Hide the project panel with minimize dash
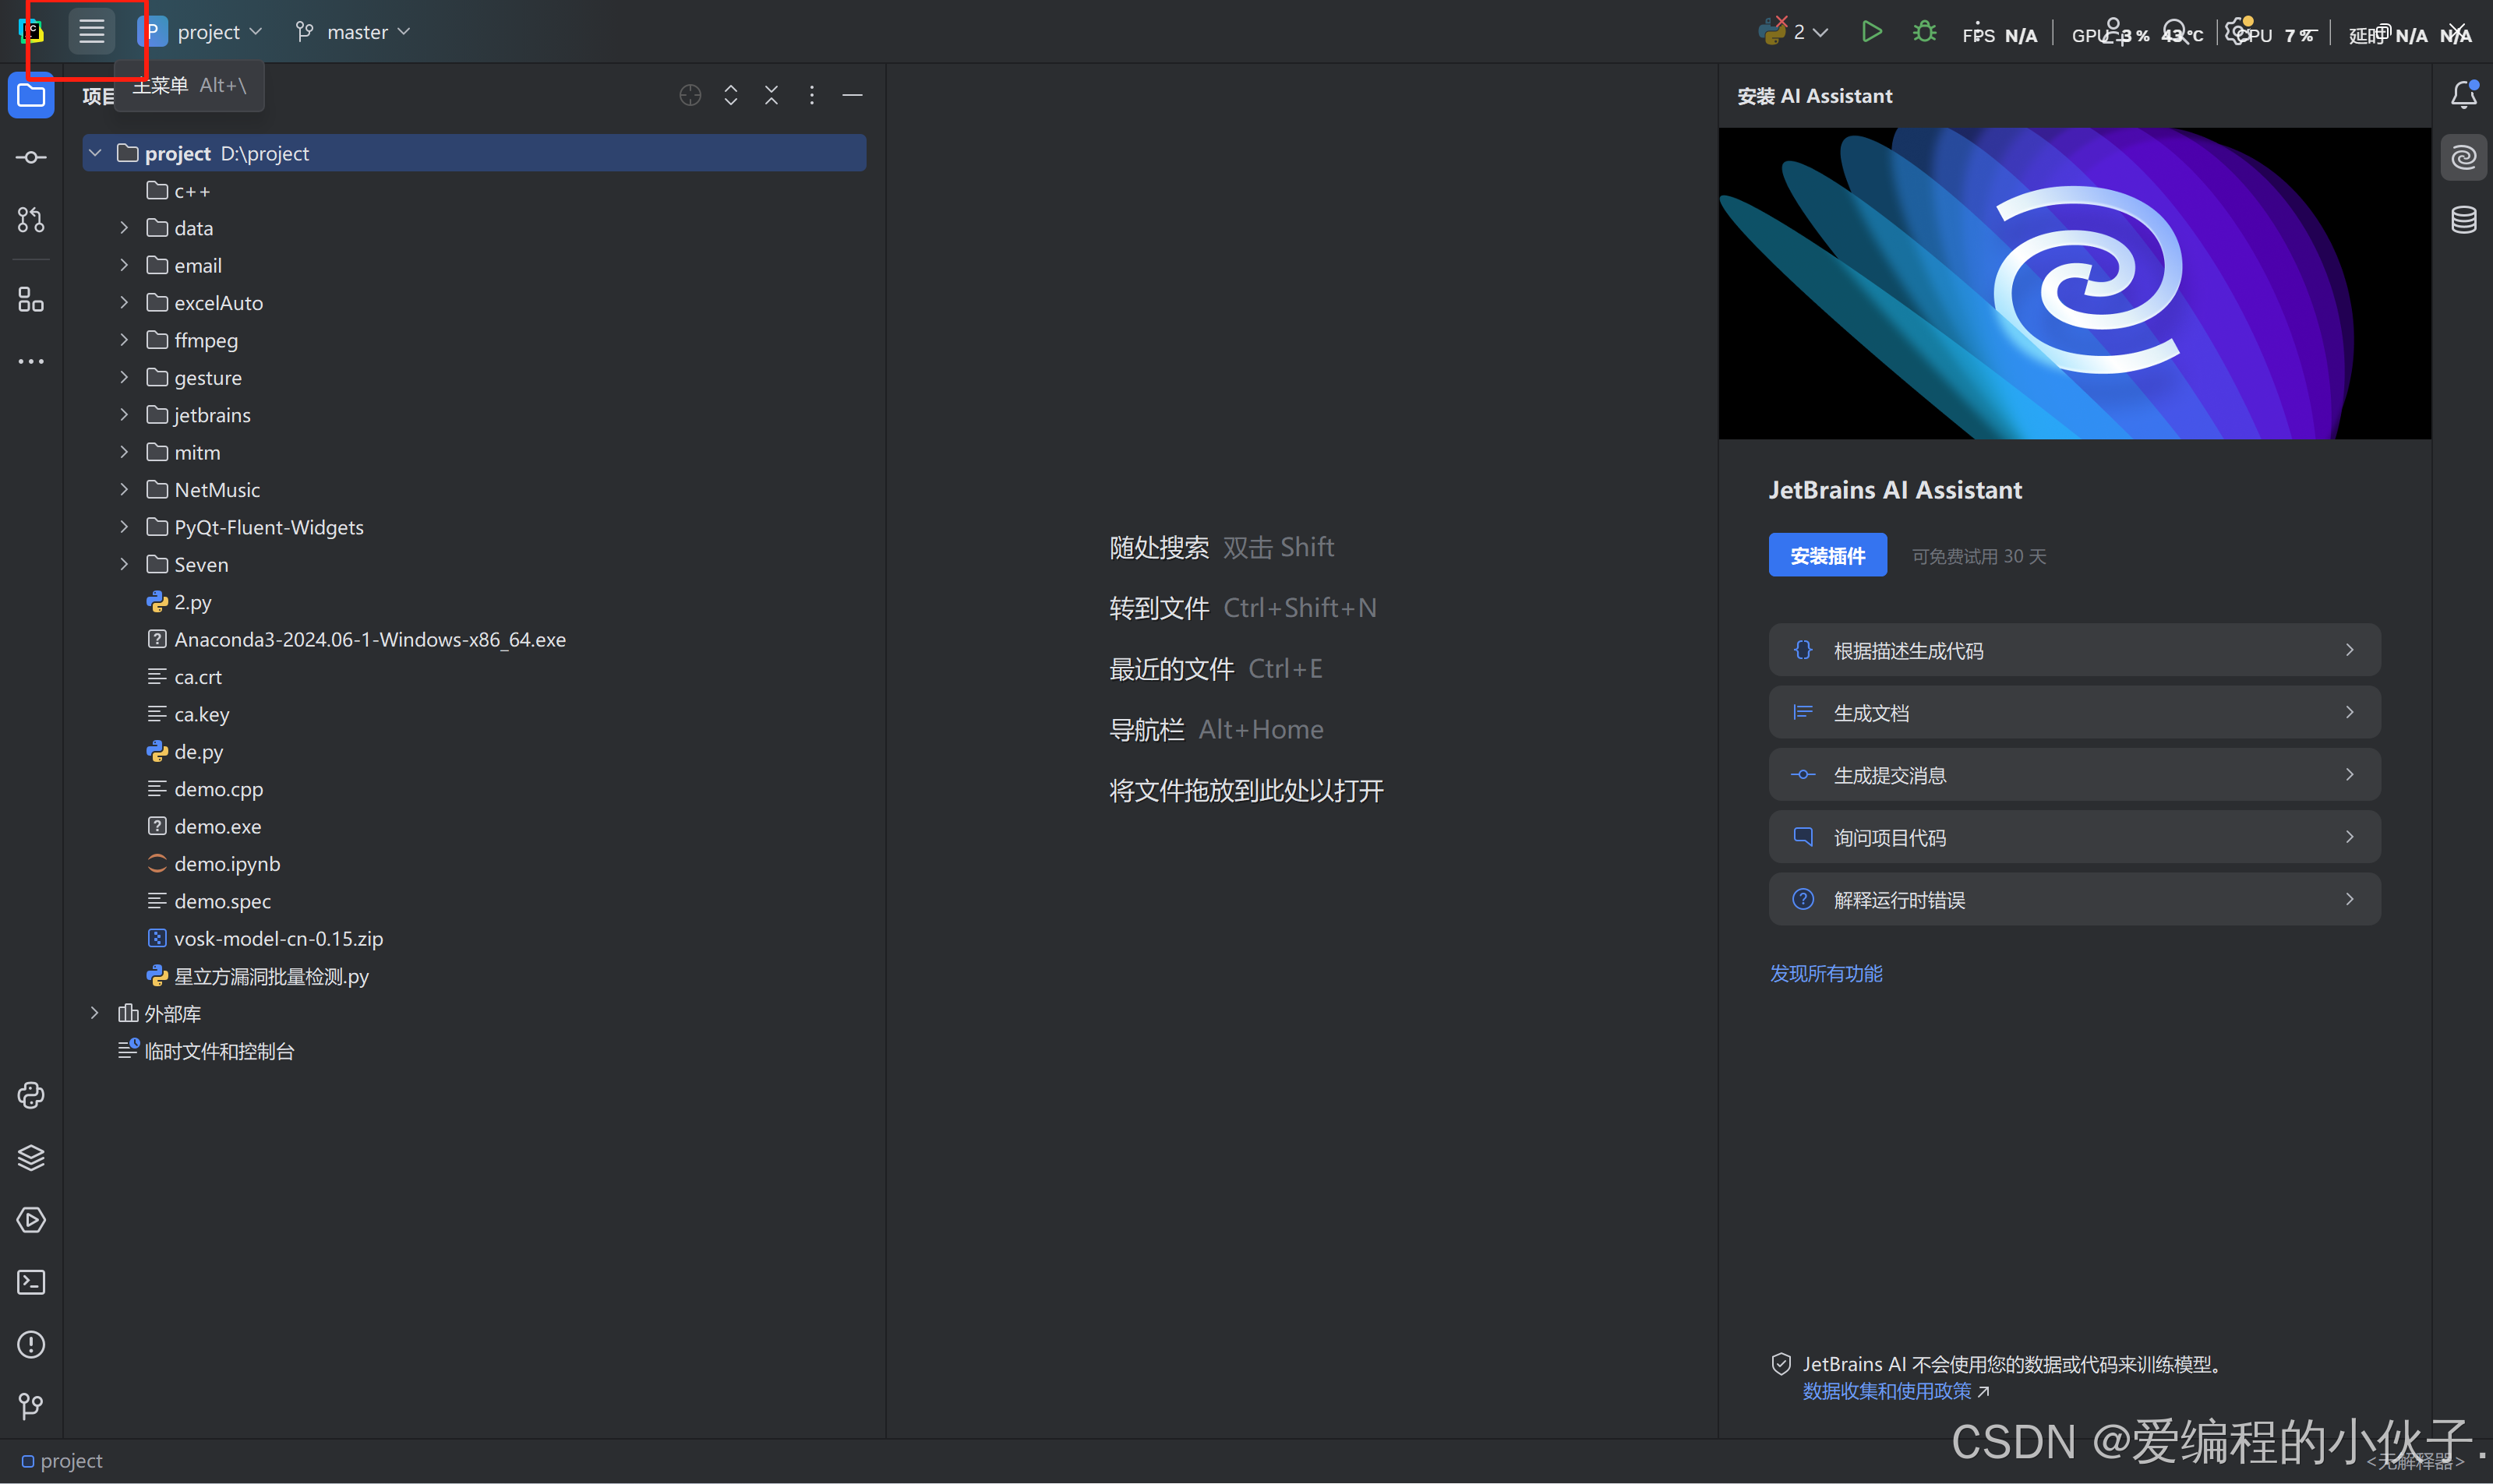Image resolution: width=2493 pixels, height=1484 pixels. [x=853, y=95]
